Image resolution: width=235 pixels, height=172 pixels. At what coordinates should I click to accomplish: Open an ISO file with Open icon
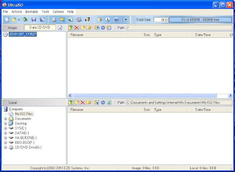point(14,19)
